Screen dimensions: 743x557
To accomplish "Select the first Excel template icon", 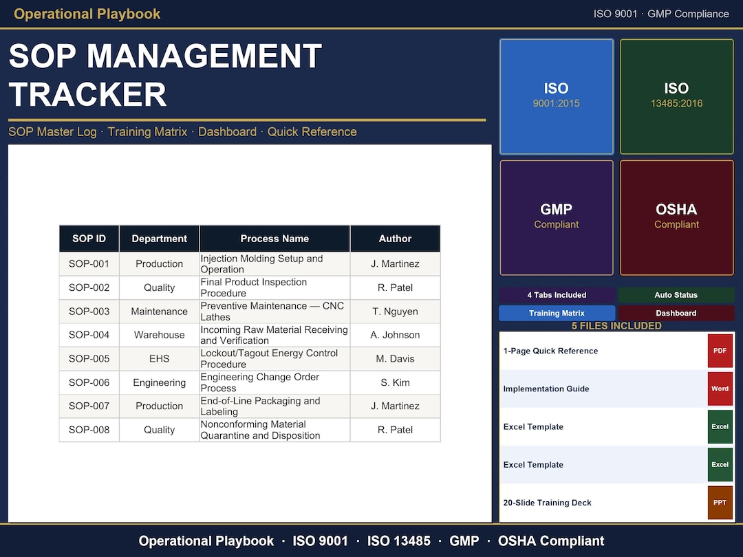I will point(720,426).
